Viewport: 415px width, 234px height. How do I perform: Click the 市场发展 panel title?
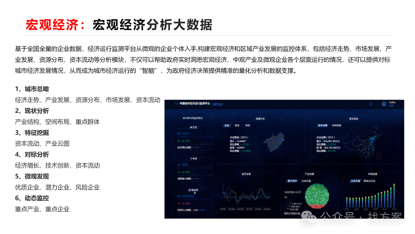coord(372,174)
